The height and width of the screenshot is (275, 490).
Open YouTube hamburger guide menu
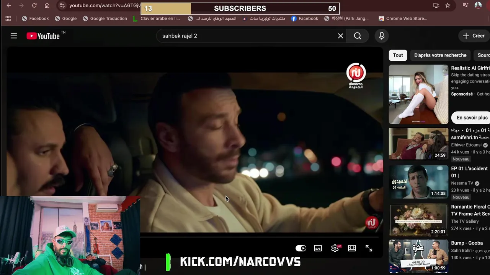click(14, 36)
